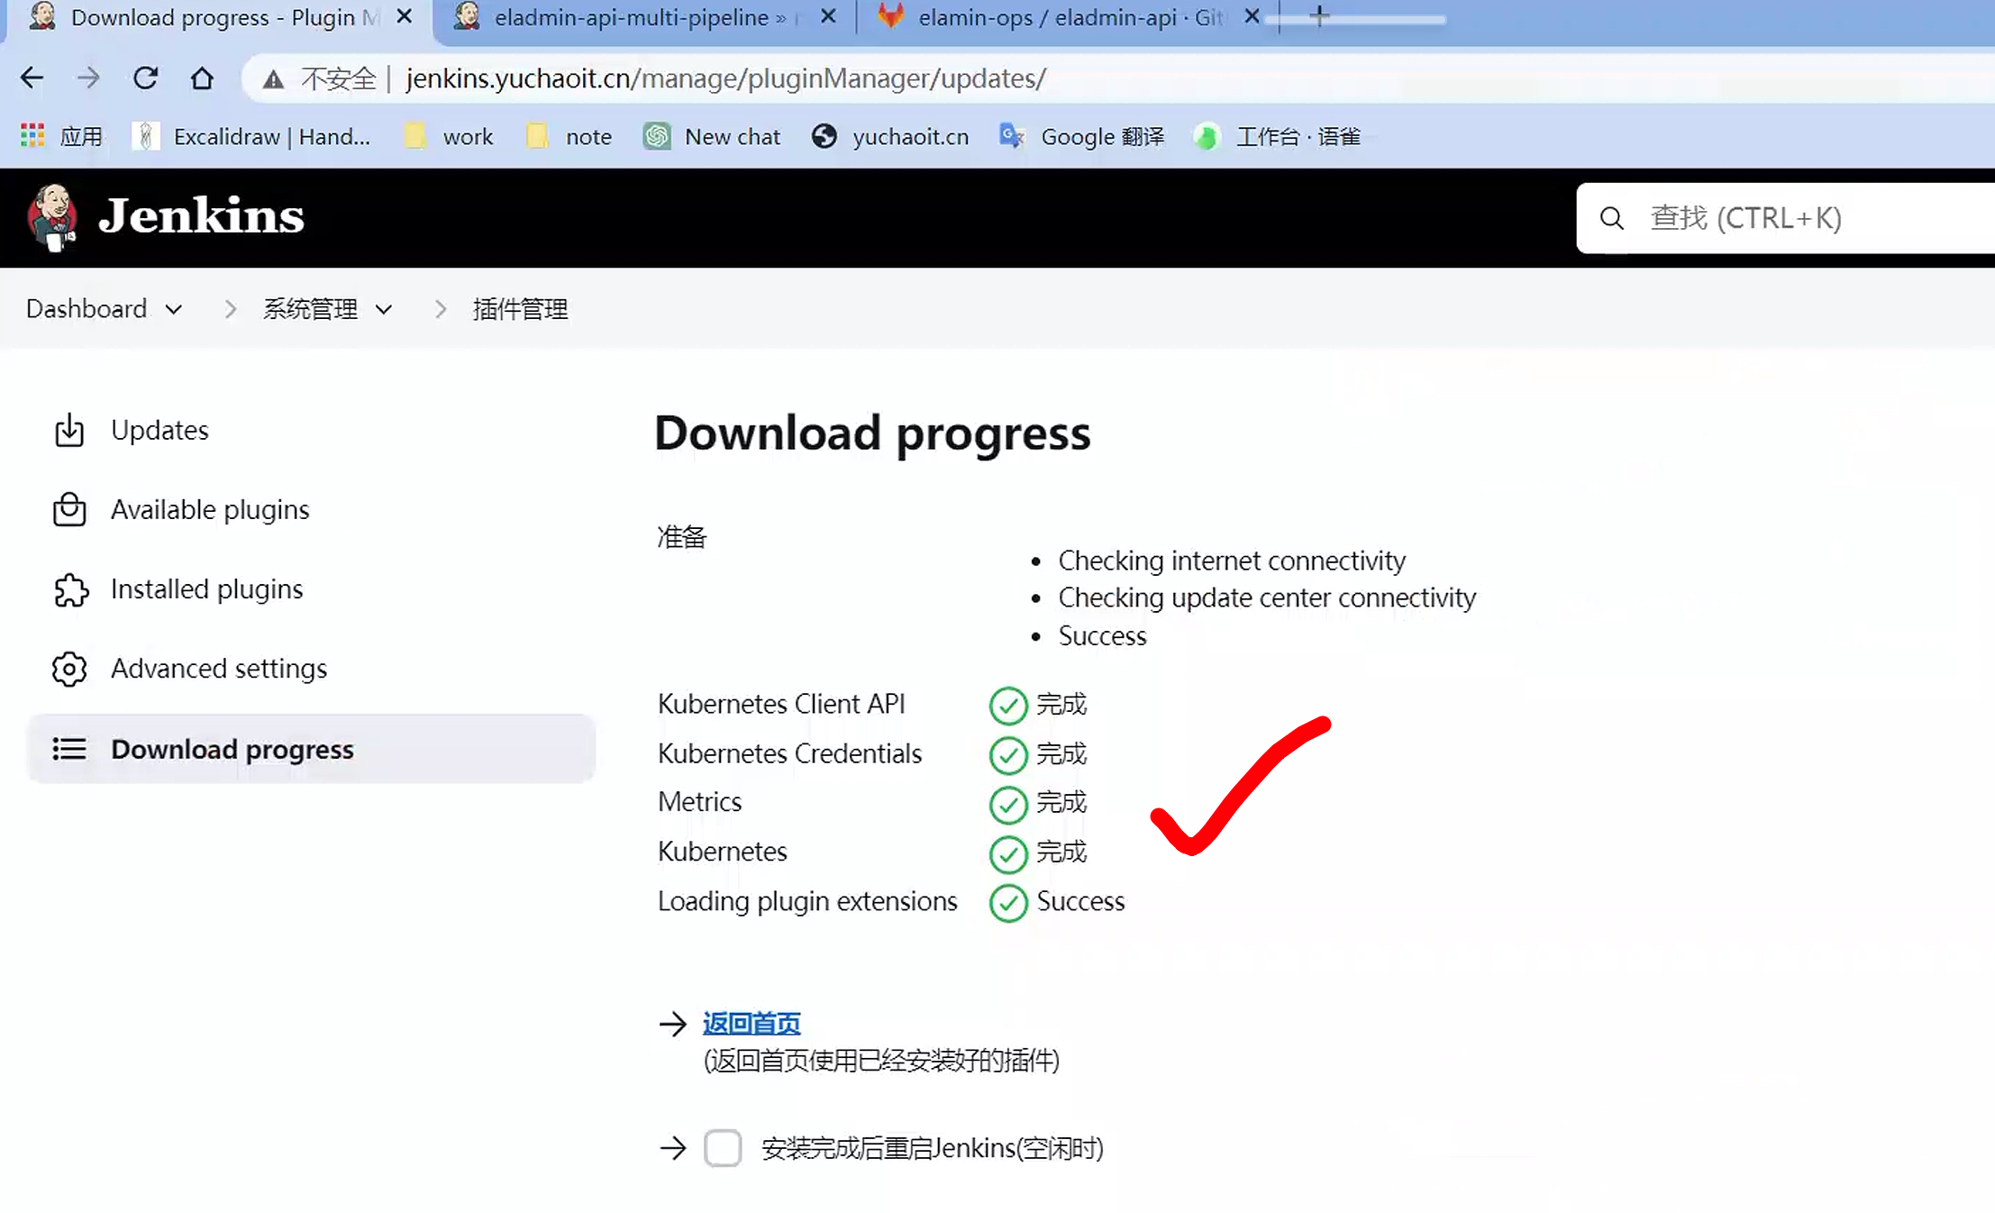
Task: Click the Available plugins bag icon
Action: point(69,510)
